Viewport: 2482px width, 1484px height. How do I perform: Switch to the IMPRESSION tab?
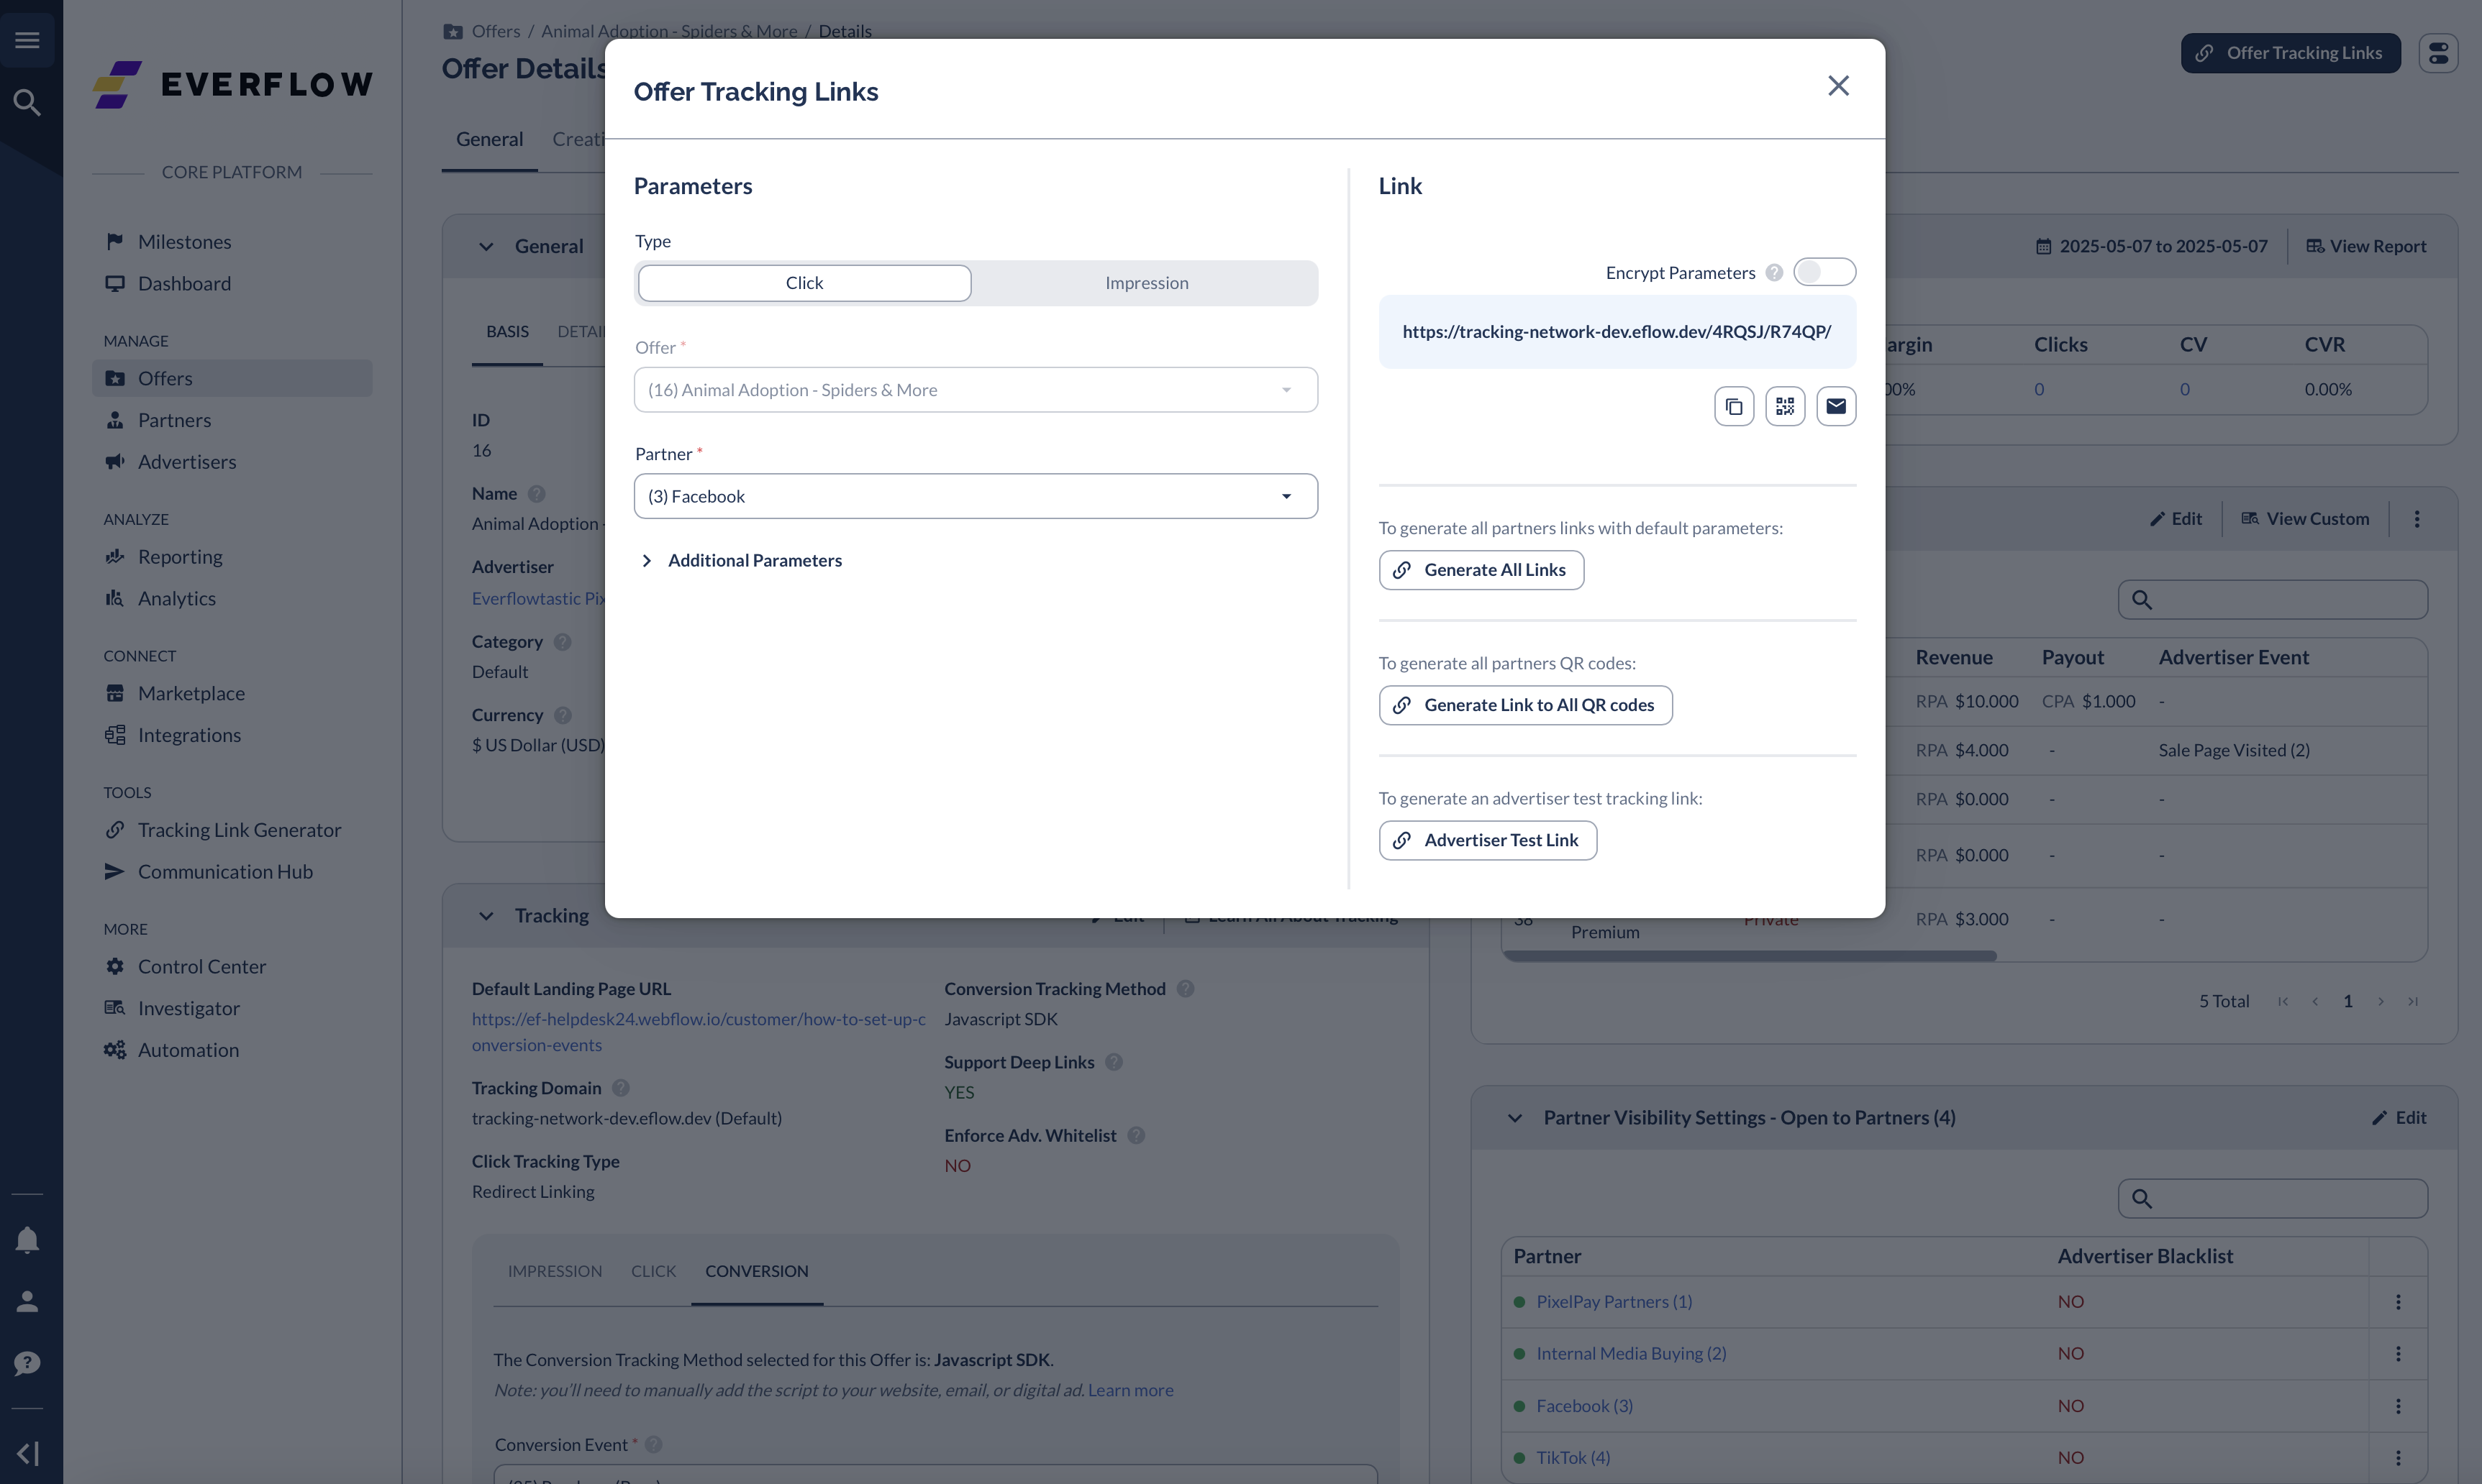click(554, 1271)
